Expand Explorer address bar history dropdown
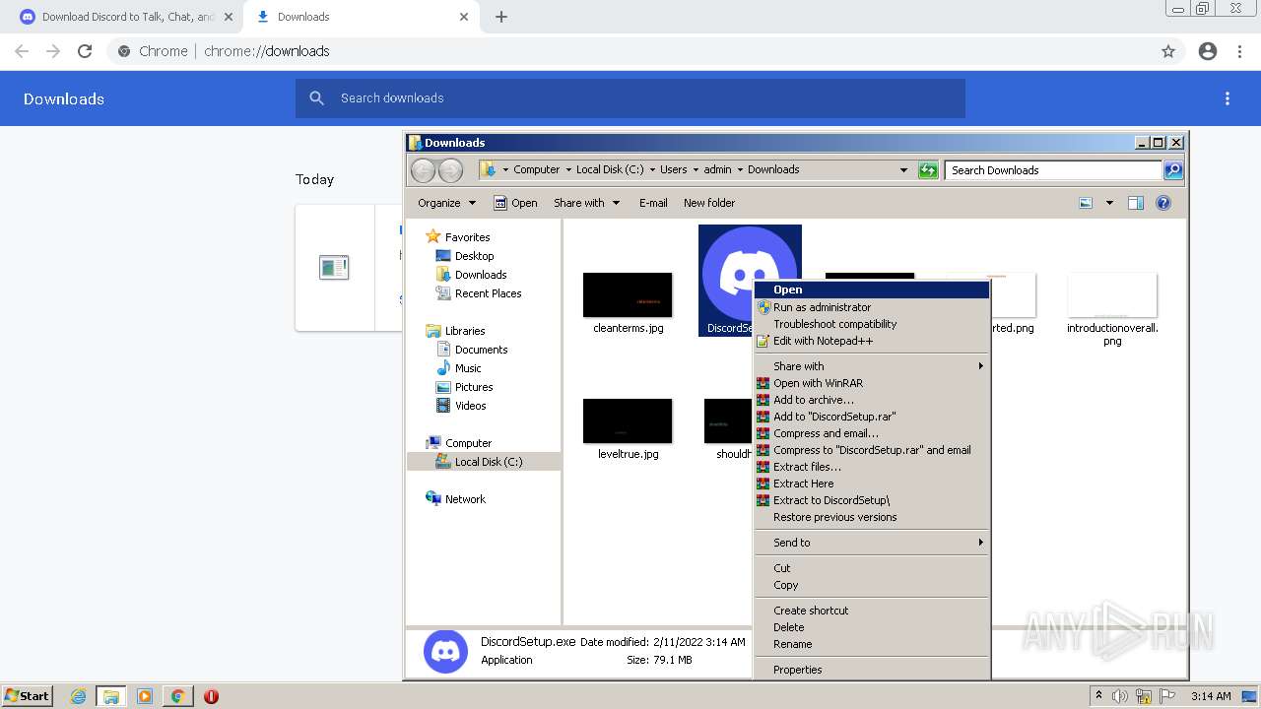This screenshot has width=1261, height=709. (x=903, y=170)
